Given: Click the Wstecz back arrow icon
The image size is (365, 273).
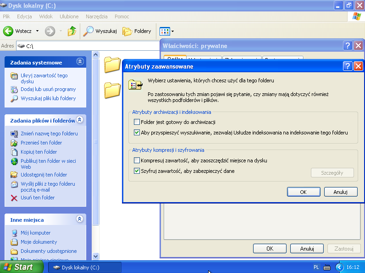Looking at the screenshot, I should click(x=8, y=31).
